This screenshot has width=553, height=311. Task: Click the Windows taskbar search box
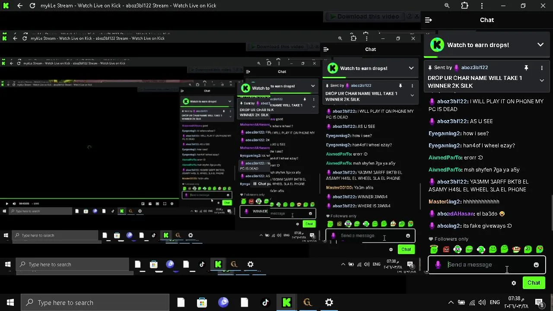(95, 302)
